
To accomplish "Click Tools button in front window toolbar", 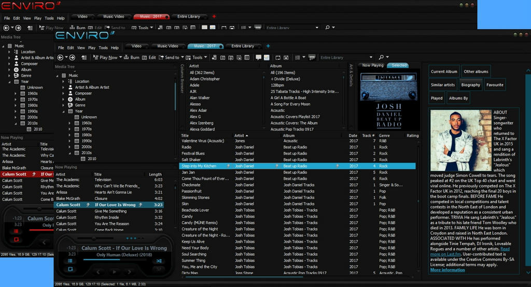I will [x=194, y=58].
